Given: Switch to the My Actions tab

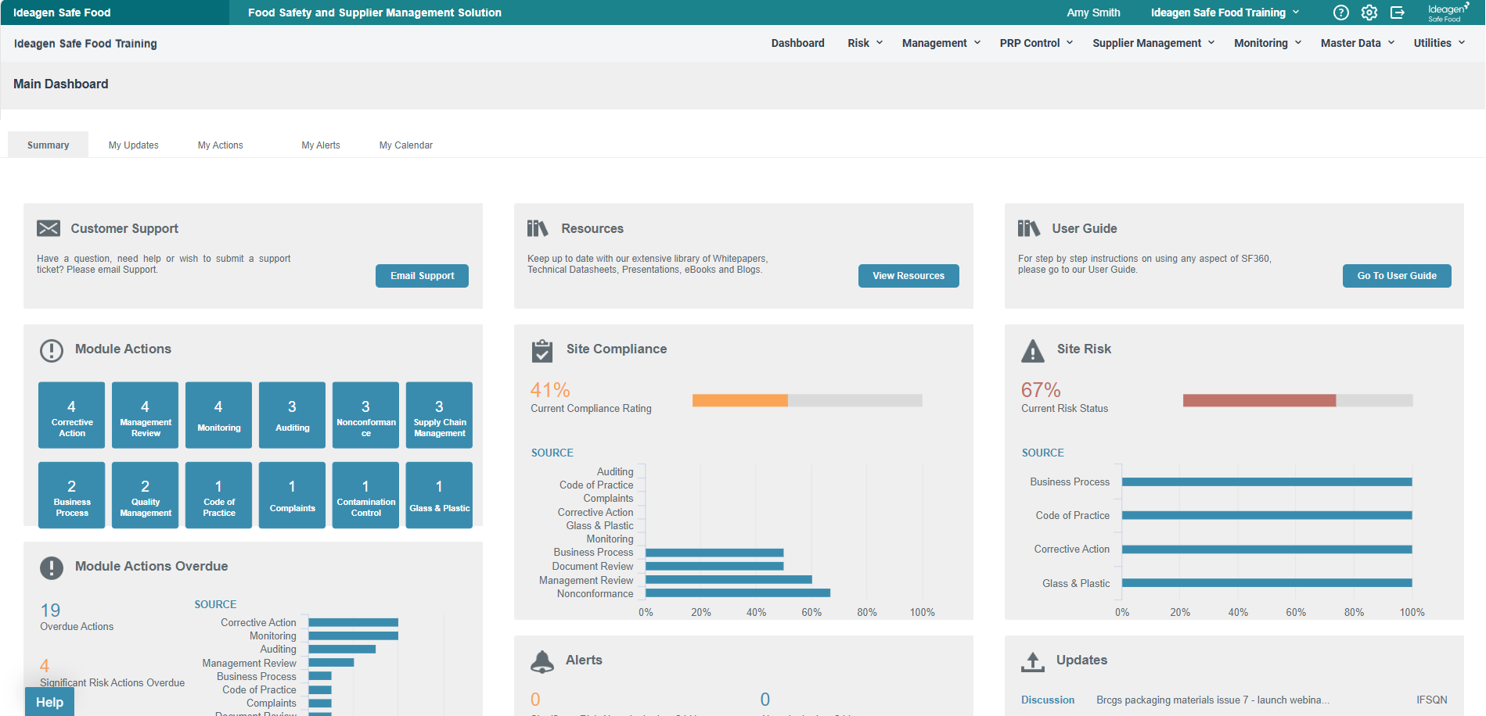Looking at the screenshot, I should [220, 145].
